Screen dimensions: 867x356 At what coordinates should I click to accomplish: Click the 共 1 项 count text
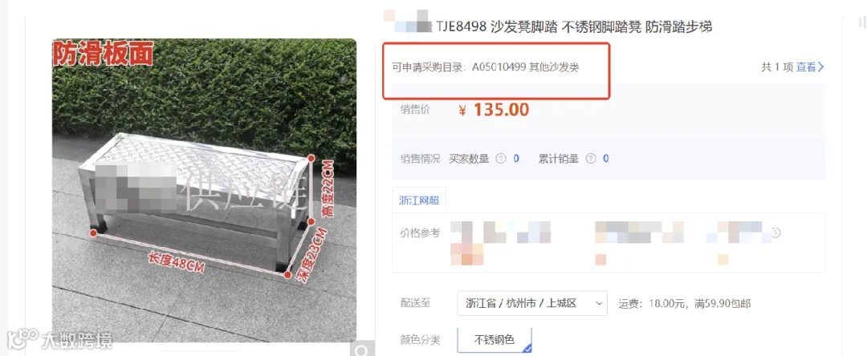(777, 67)
